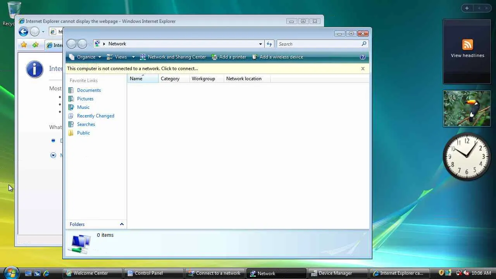The image size is (496, 279).
Task: Dismiss the yellow network info bar
Action: click(x=363, y=69)
